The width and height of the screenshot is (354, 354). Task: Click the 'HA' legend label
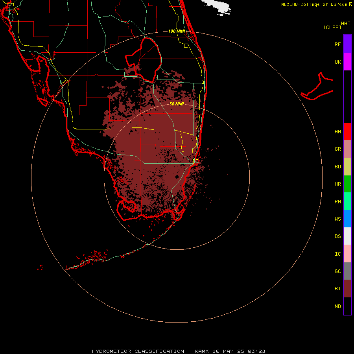337,132
